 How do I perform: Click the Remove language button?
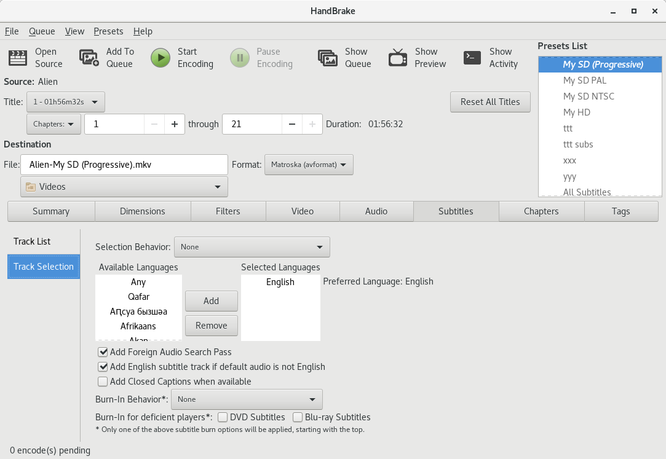tap(211, 326)
